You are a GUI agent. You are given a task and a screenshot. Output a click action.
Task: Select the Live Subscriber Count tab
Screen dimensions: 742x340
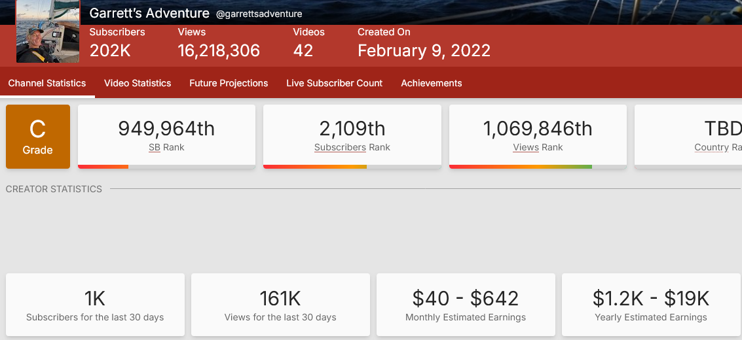coord(334,83)
